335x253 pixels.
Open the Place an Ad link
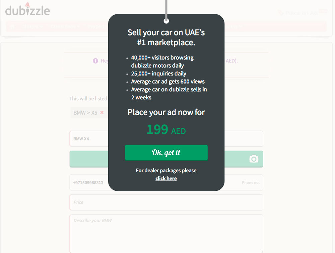coord(301,13)
